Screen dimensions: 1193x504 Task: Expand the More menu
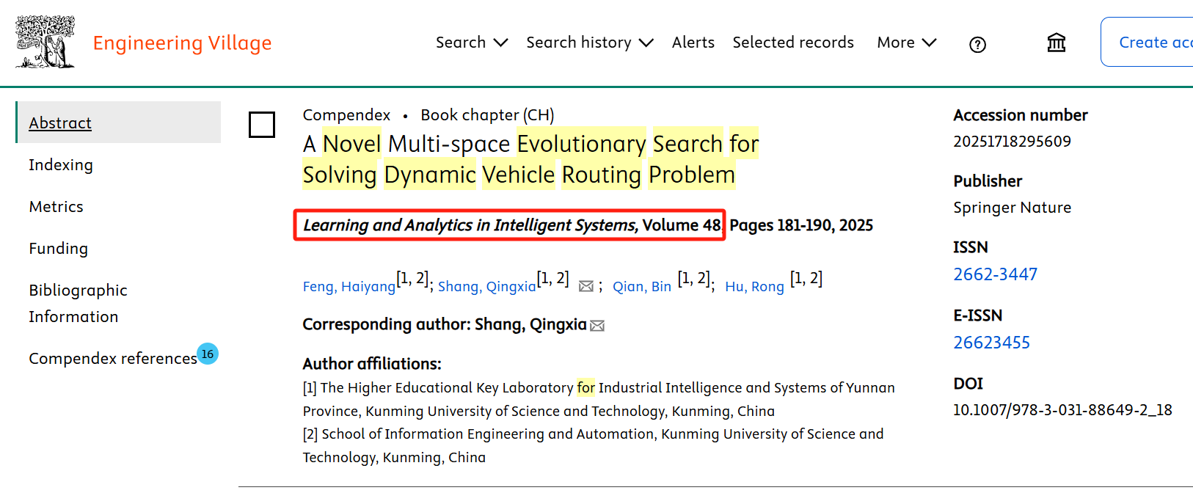(906, 43)
